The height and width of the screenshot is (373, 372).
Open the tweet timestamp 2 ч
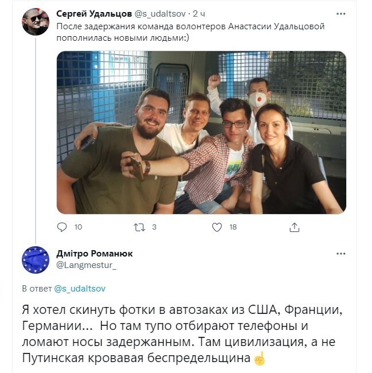[x=199, y=14]
